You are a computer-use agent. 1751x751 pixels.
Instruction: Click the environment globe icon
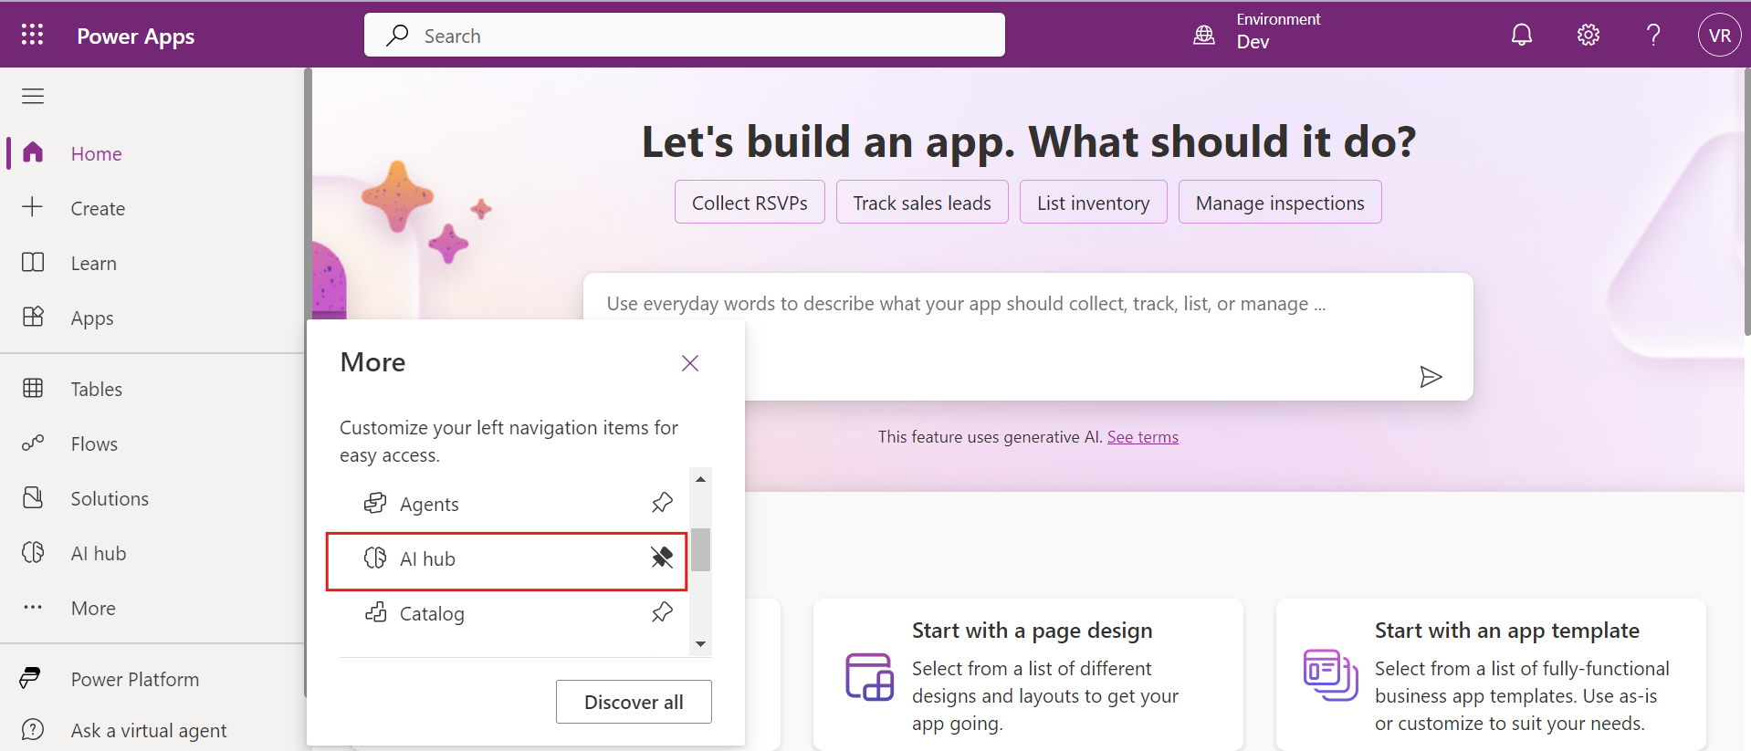[x=1204, y=35]
